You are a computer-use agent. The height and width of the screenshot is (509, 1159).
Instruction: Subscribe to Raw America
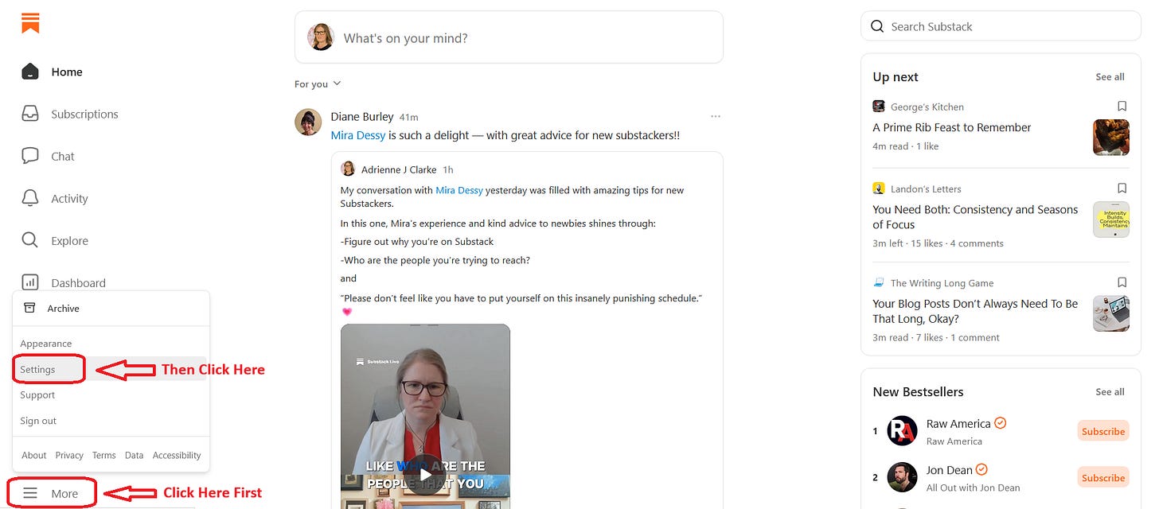1102,431
